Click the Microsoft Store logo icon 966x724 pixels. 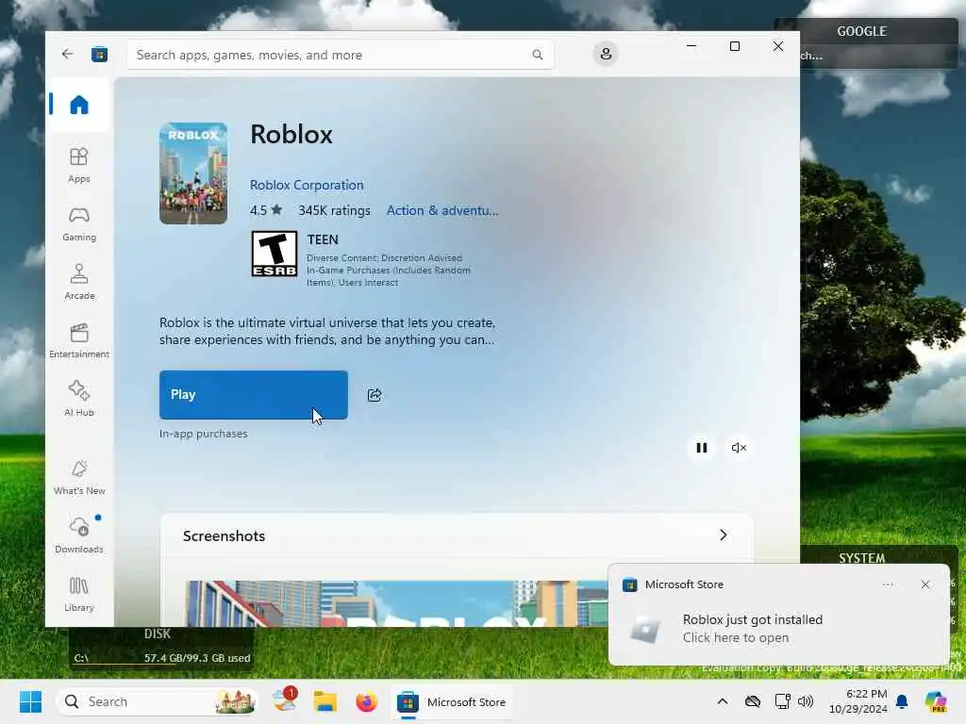point(99,55)
